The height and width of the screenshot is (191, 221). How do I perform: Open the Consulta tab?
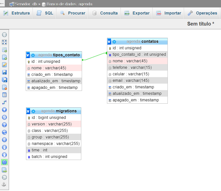point(104,13)
